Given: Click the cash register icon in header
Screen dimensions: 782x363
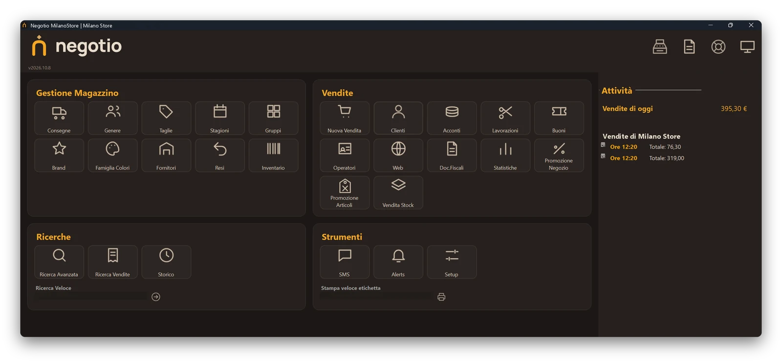Looking at the screenshot, I should [660, 47].
